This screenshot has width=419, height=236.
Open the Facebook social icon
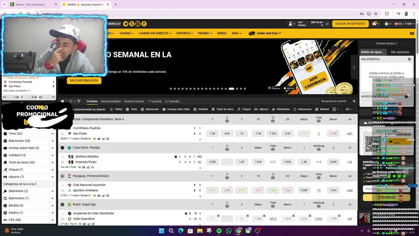click(x=144, y=24)
